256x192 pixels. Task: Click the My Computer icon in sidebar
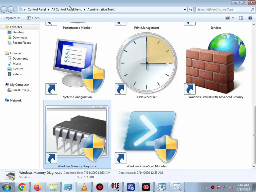pyautogui.click(x=7, y=84)
